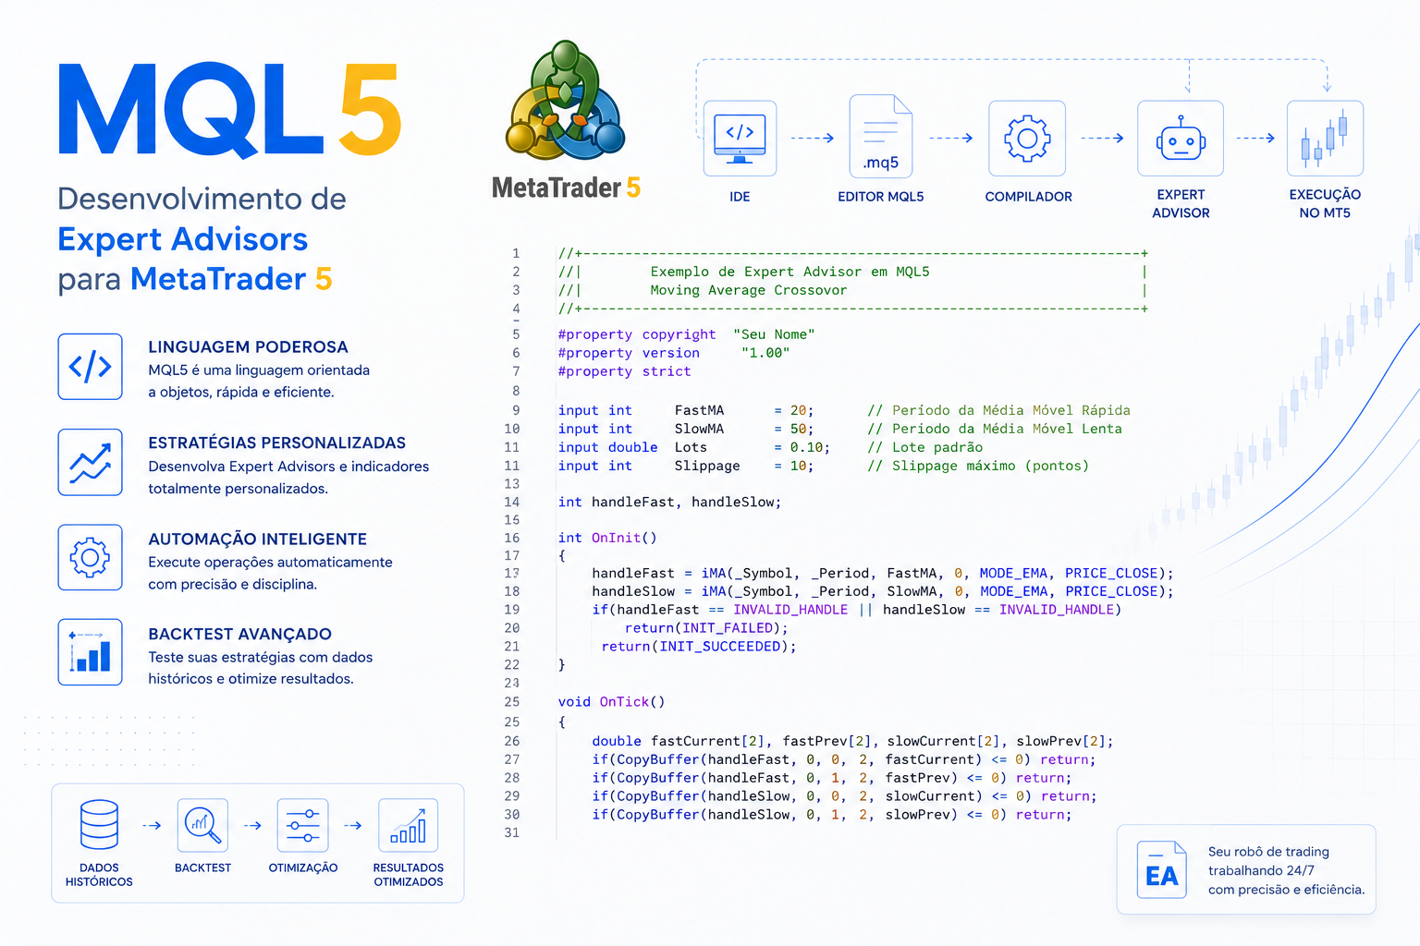Select the IDE monitor icon
Image resolution: width=1420 pixels, height=946 pixels.
pyautogui.click(x=740, y=139)
